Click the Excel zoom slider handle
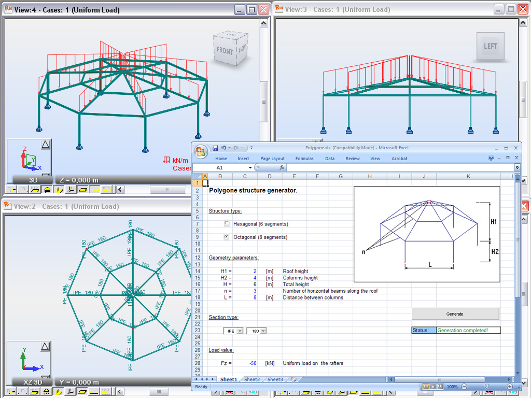The width and height of the screenshot is (531, 398). point(486,387)
